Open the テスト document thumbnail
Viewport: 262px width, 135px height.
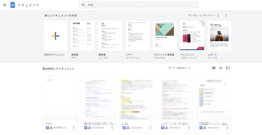tap(60, 98)
